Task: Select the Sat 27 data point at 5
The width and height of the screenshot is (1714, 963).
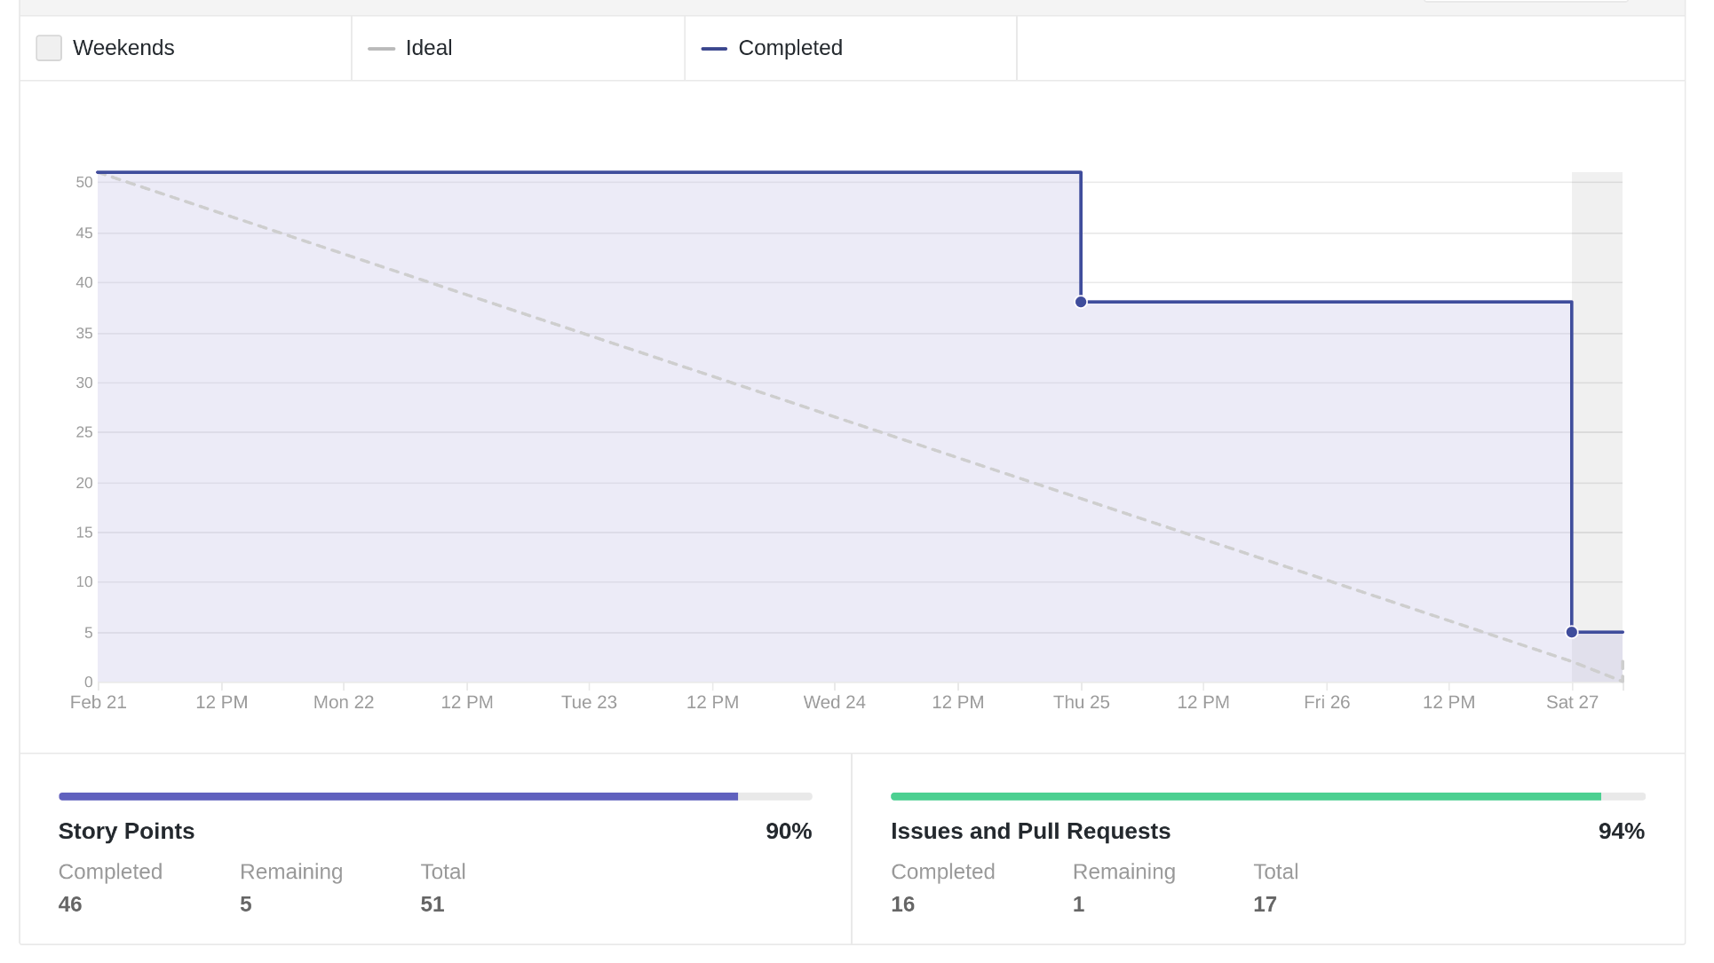Action: point(1572,632)
